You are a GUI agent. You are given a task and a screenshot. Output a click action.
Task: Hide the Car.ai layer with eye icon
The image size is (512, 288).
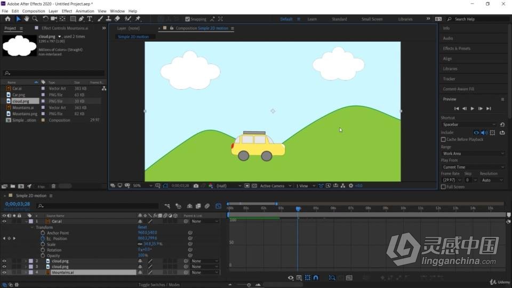coord(4,221)
